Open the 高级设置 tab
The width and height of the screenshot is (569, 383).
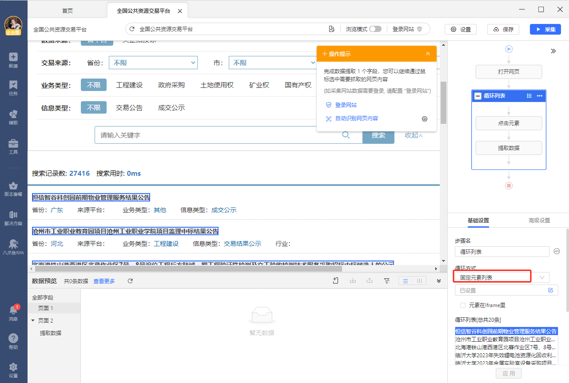click(539, 221)
